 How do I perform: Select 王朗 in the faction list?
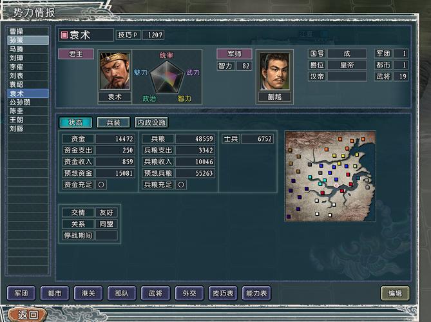tap(28, 120)
